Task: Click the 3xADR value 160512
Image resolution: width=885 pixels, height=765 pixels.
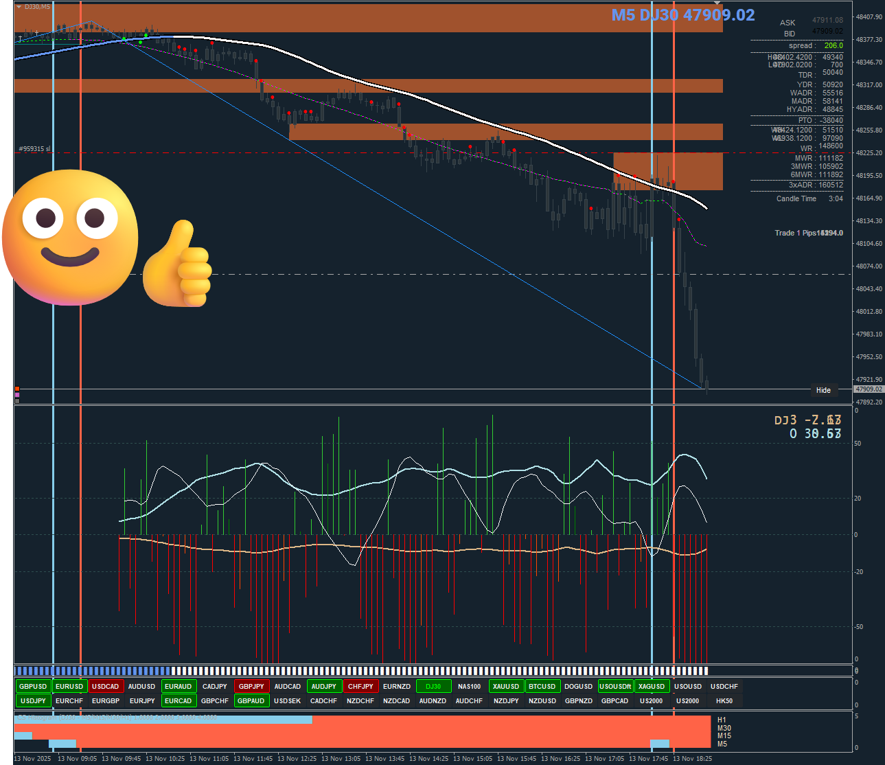Action: click(831, 185)
